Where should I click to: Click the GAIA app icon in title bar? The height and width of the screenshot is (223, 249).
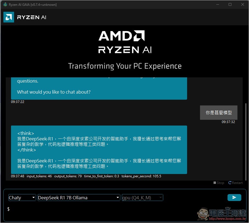(5, 4)
